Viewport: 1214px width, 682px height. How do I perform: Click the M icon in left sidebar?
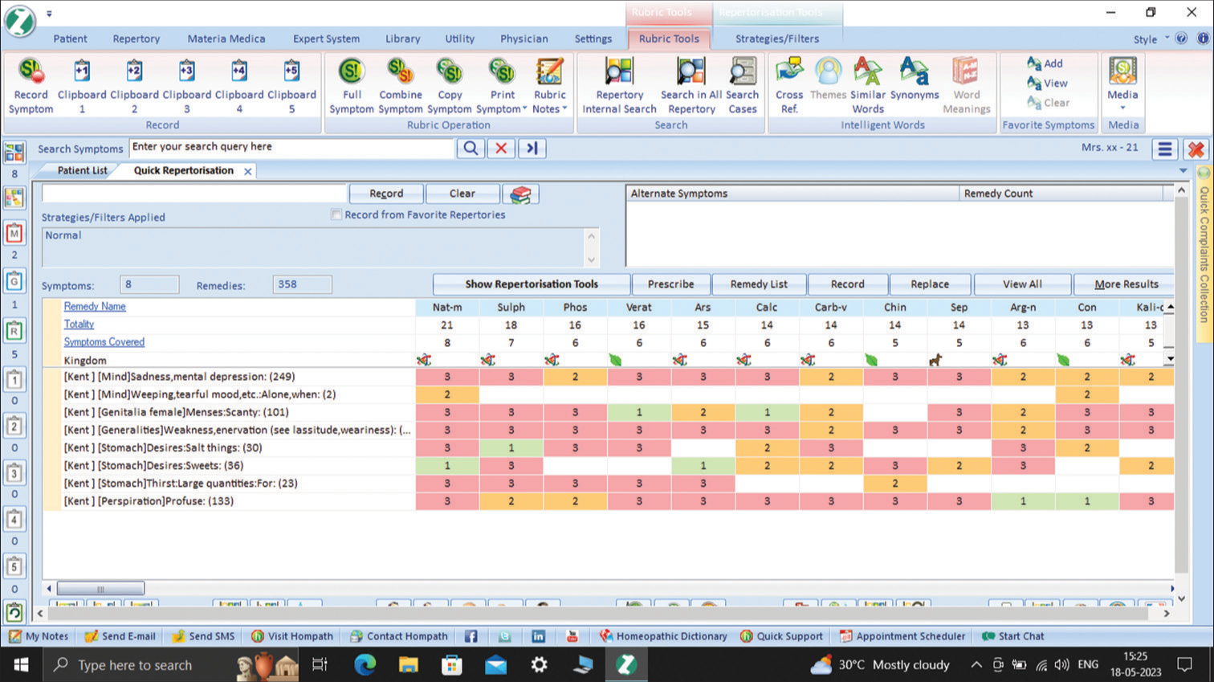pos(14,234)
